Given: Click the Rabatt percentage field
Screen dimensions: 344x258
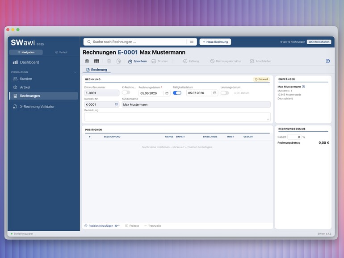Looking at the screenshot, I should pos(294,137).
